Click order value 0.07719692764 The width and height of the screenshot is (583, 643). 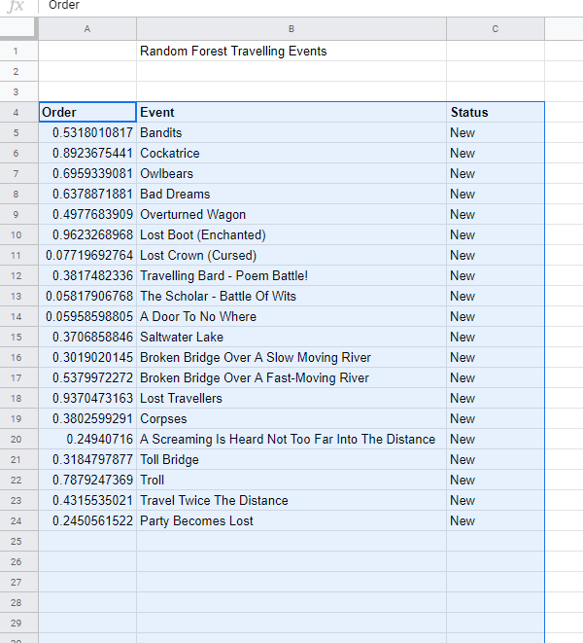(x=87, y=256)
